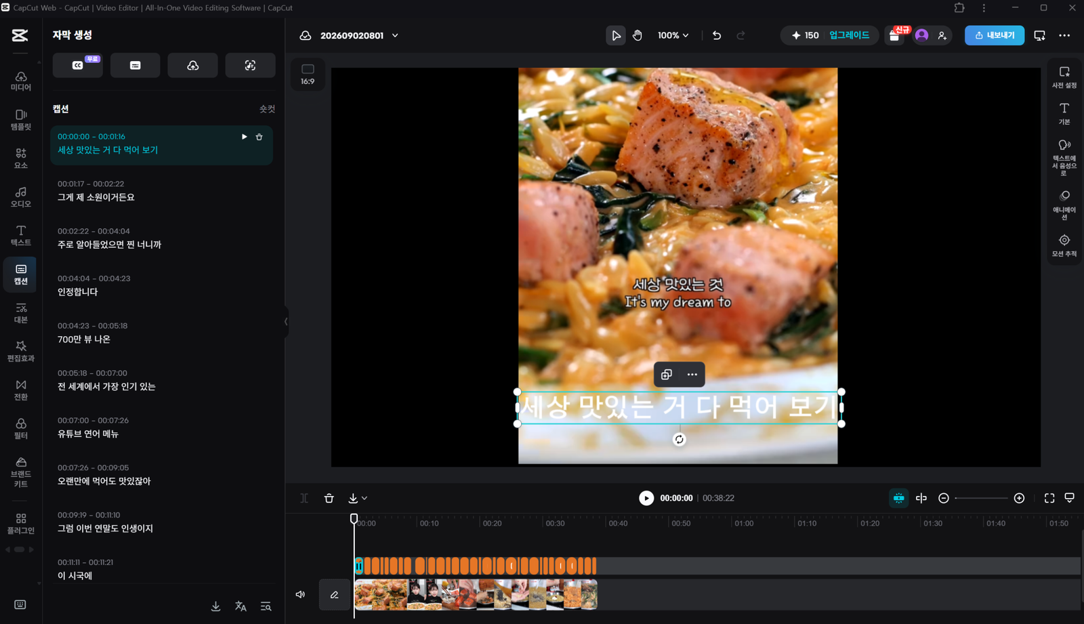Download captions using the panel's download icon
The height and width of the screenshot is (624, 1084).
215,606
